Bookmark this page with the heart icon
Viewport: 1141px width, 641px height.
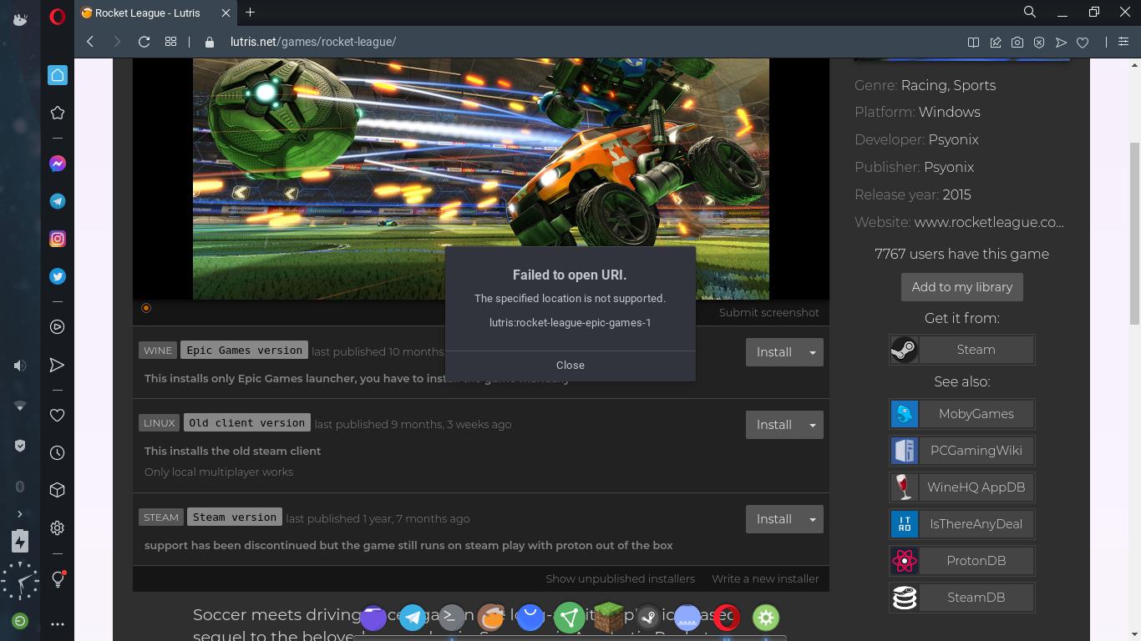[x=1083, y=42]
